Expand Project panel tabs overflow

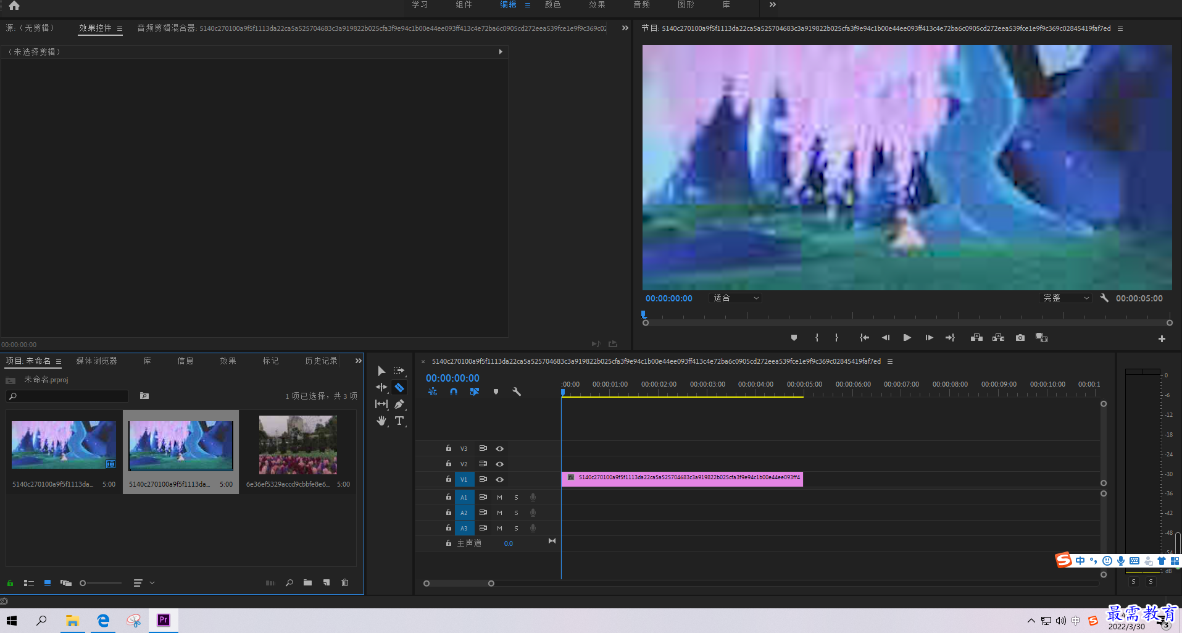pyautogui.click(x=358, y=361)
